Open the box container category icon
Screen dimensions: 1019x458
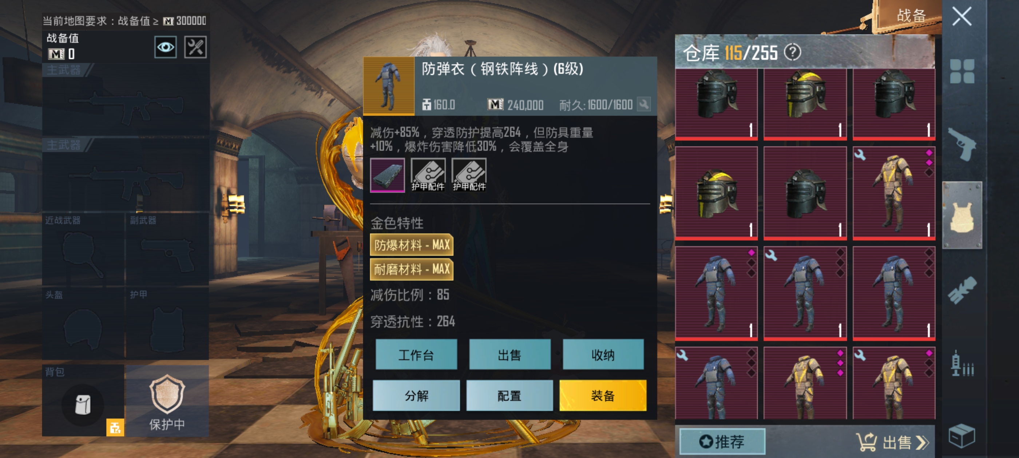961,435
